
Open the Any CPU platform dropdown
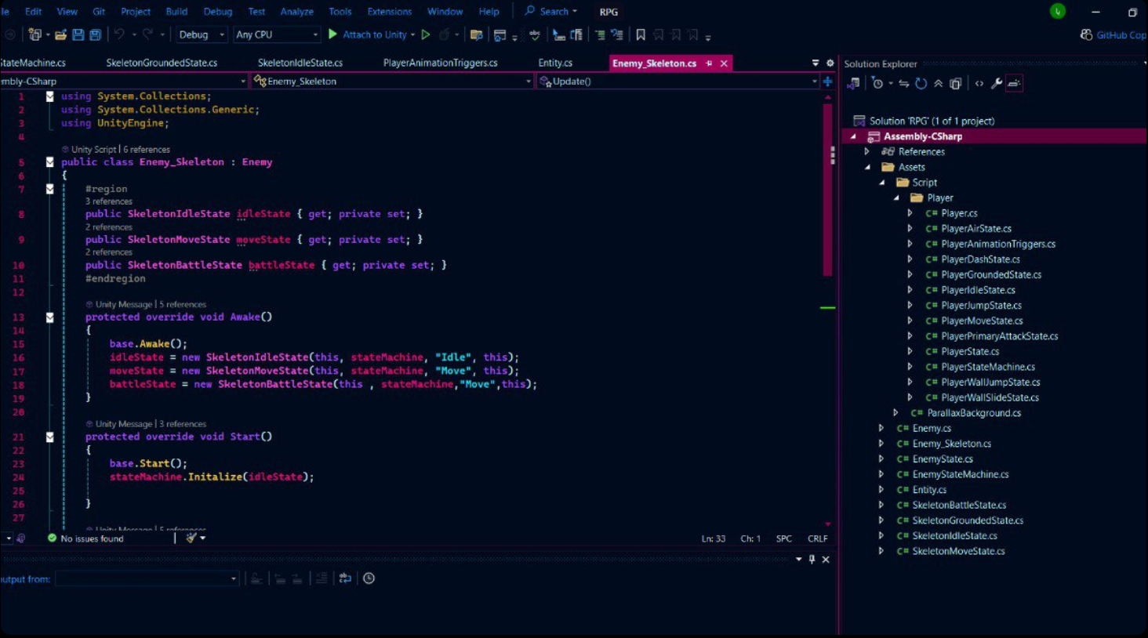(277, 34)
